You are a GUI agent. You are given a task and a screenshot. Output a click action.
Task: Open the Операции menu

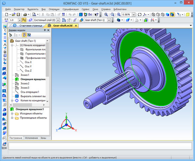click(53, 9)
